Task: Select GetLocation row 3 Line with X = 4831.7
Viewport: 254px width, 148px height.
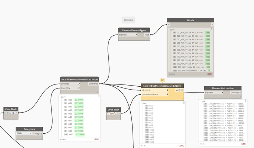Action: 224,111
